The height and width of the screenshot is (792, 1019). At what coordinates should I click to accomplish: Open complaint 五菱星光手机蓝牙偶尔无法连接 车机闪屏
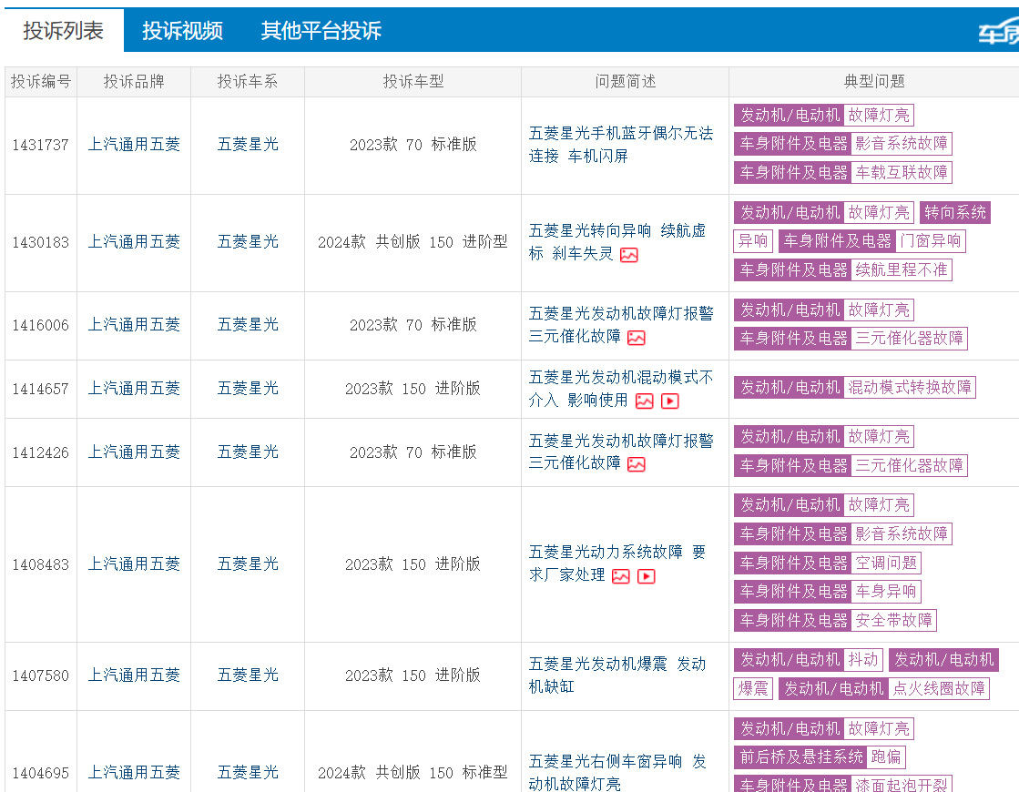(621, 144)
